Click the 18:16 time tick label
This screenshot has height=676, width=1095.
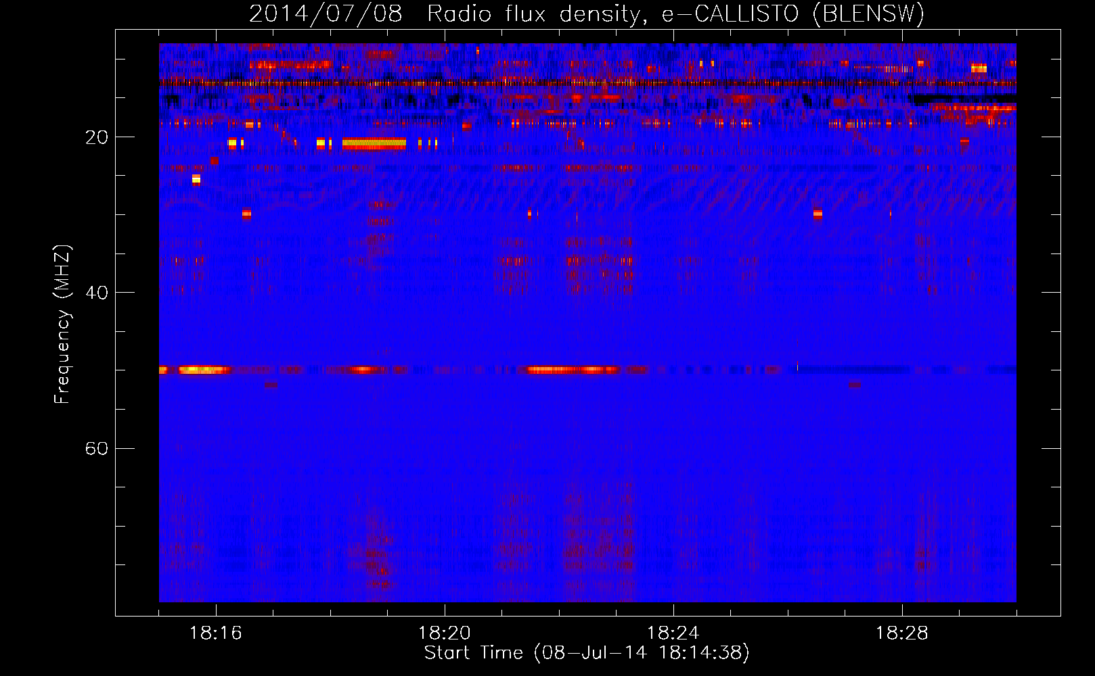[216, 633]
